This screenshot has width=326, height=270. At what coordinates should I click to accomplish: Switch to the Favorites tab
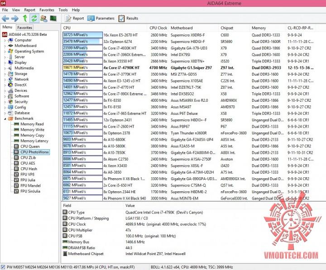(25, 28)
